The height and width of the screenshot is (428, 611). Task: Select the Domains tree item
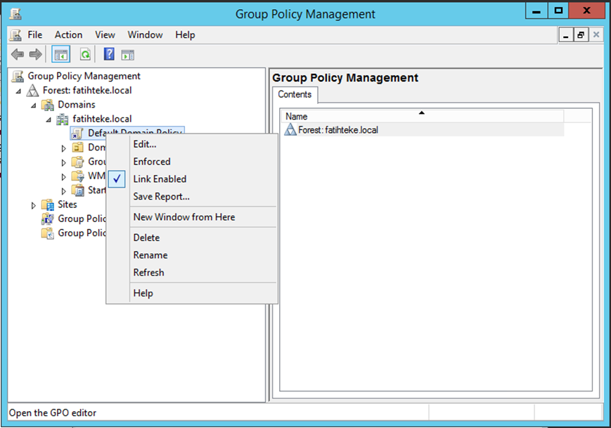pyautogui.click(x=77, y=105)
